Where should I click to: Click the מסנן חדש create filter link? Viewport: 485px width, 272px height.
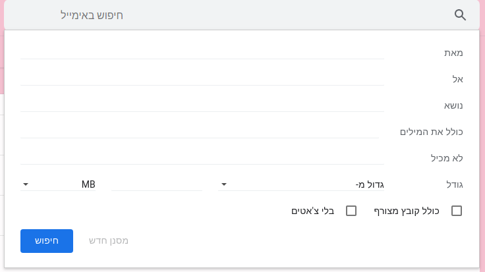[x=109, y=241]
